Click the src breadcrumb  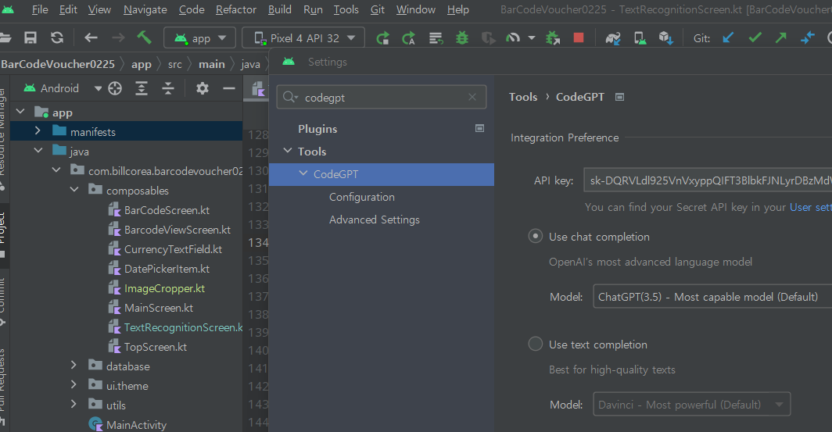[x=175, y=65]
